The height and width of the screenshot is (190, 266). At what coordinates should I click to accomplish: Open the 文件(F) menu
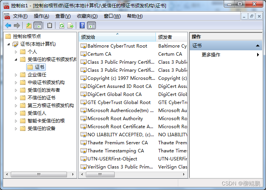click(20, 16)
